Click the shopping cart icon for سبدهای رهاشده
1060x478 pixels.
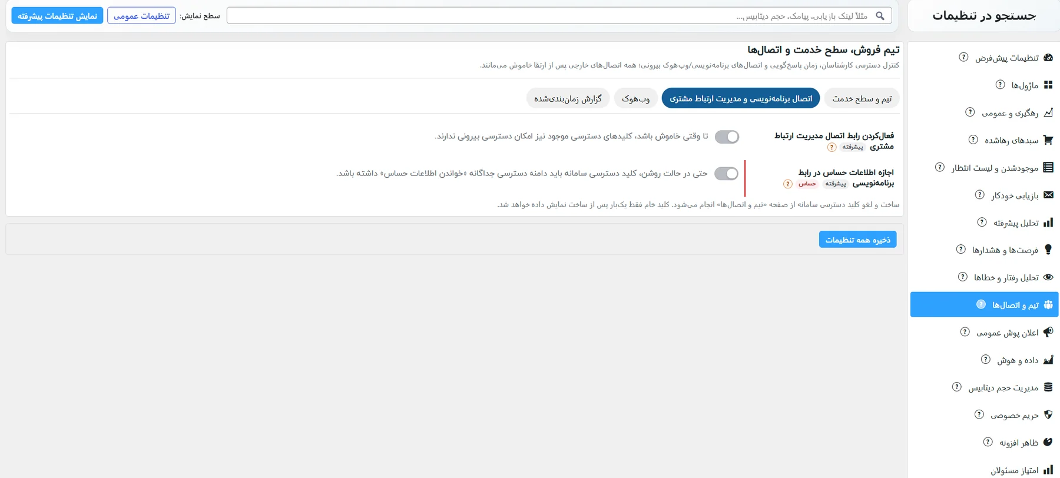tap(1048, 140)
